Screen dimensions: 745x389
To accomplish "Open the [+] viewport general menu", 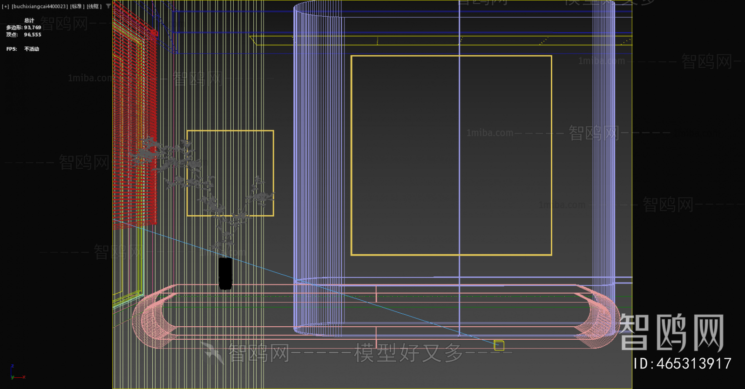I will point(5,7).
